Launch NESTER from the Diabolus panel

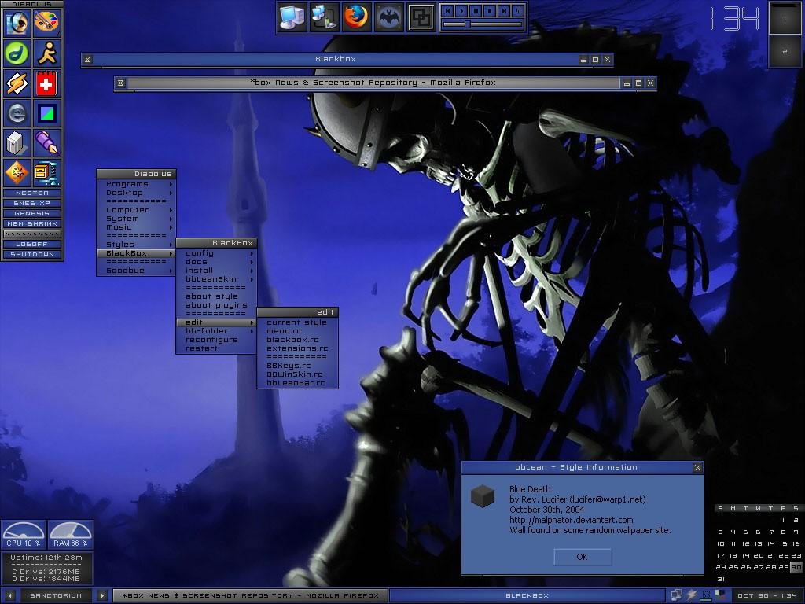click(31, 193)
